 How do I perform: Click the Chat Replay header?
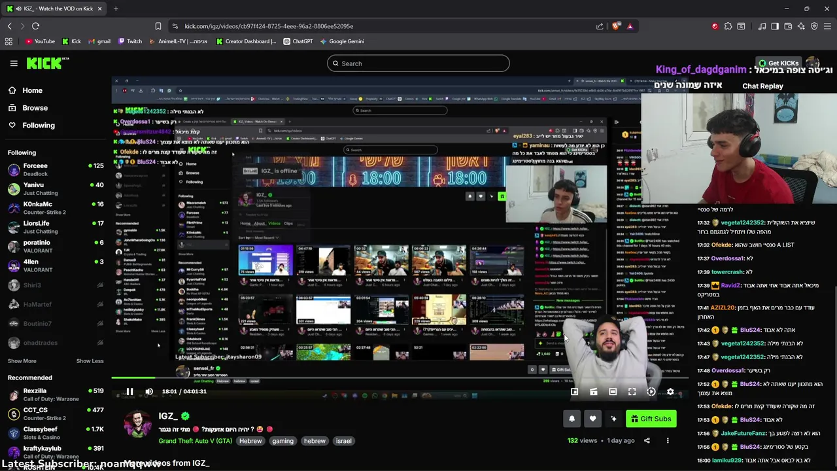click(762, 86)
